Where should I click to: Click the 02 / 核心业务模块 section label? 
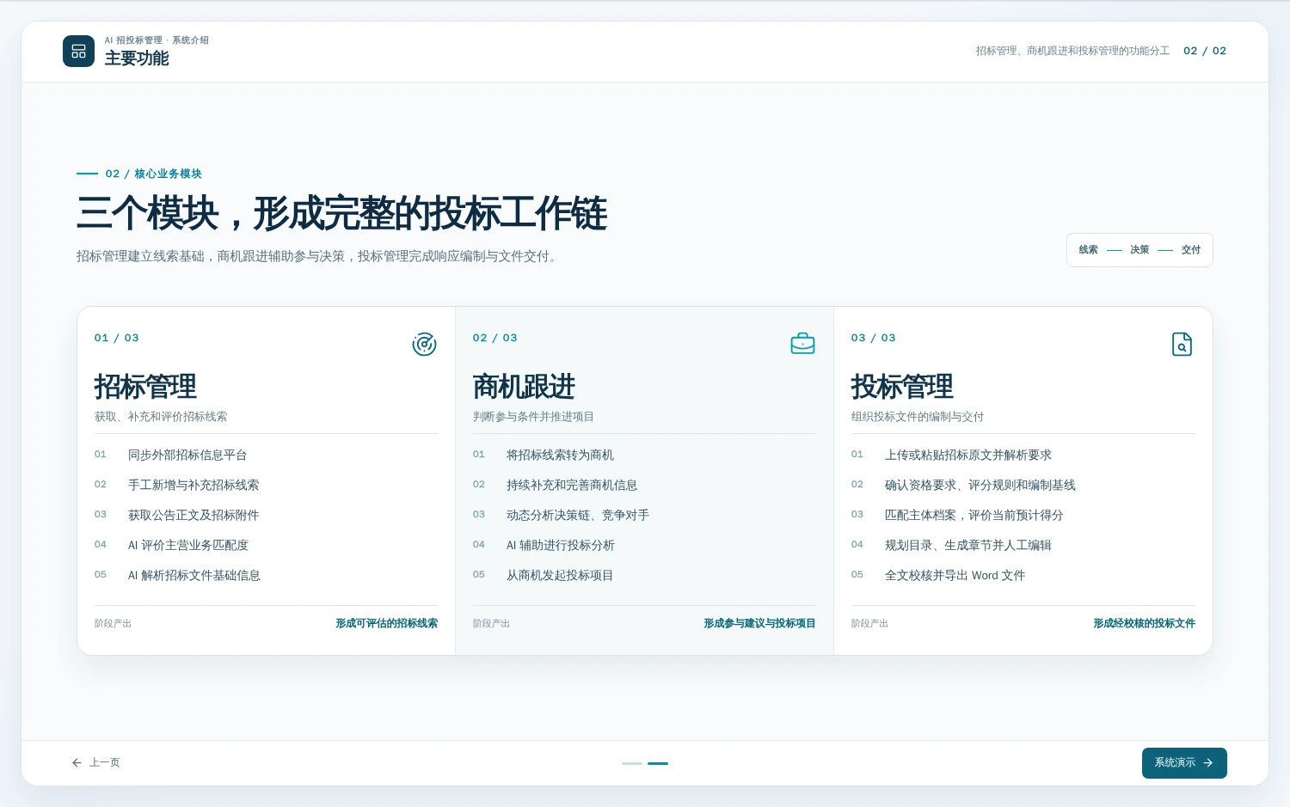154,174
